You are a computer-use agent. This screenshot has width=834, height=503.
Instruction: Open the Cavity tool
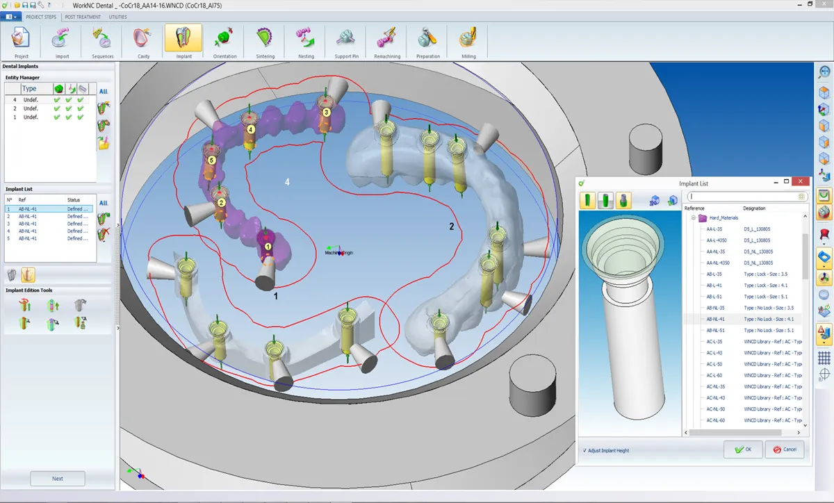tap(142, 41)
